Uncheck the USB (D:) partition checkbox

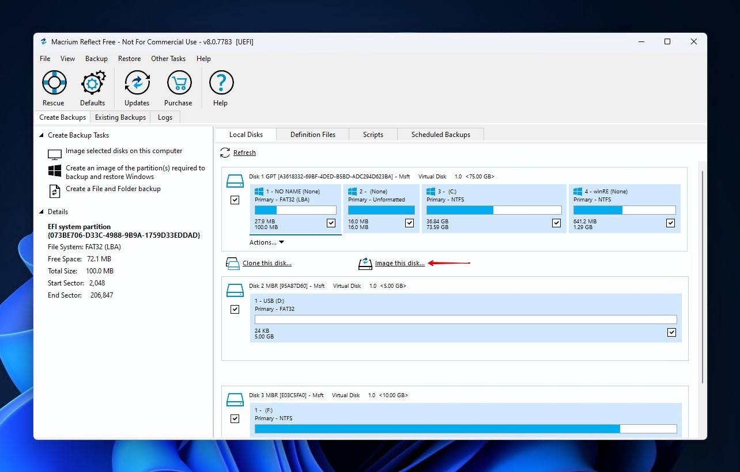[671, 332]
